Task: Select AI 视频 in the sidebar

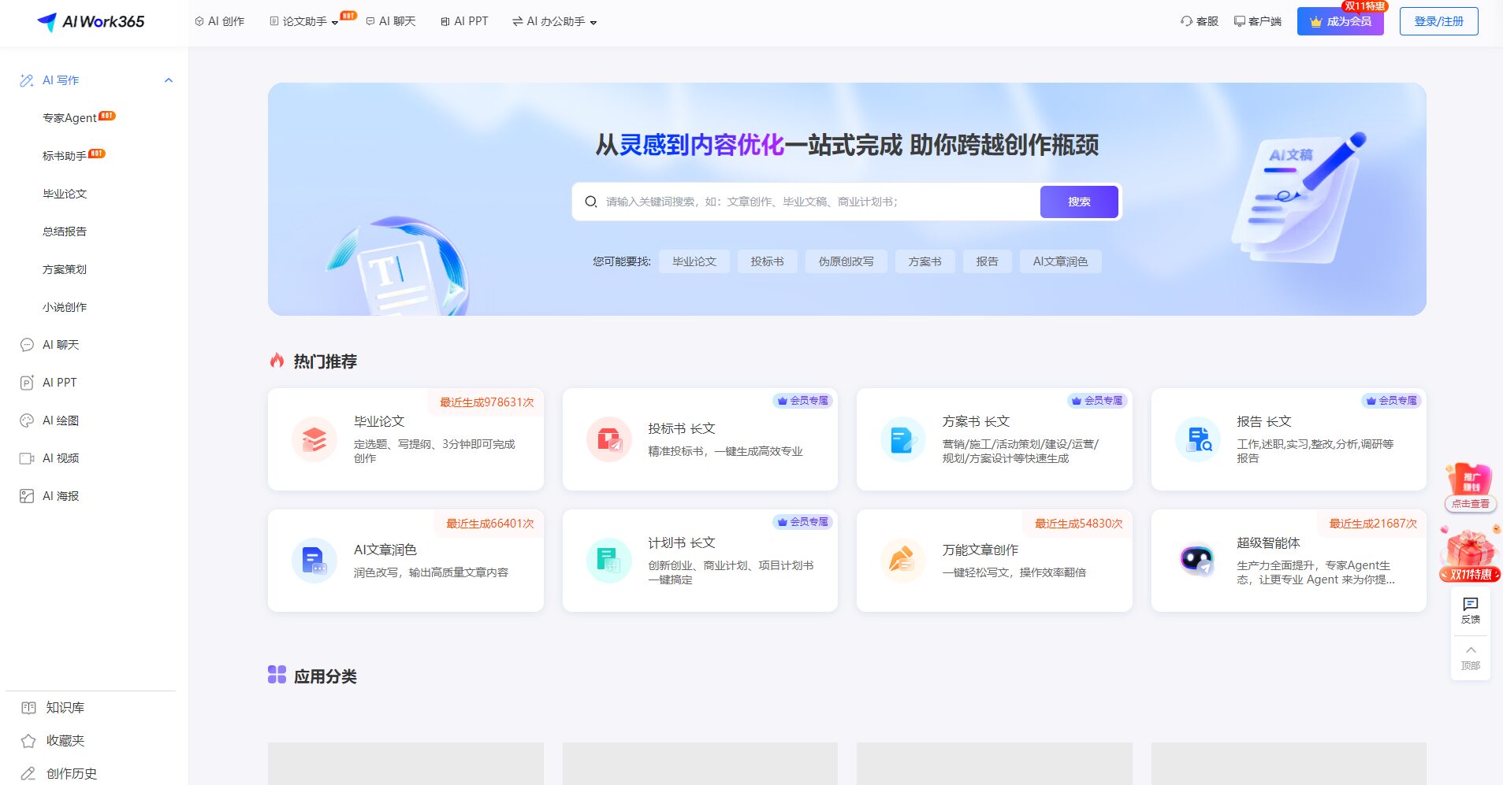Action: tap(59, 457)
